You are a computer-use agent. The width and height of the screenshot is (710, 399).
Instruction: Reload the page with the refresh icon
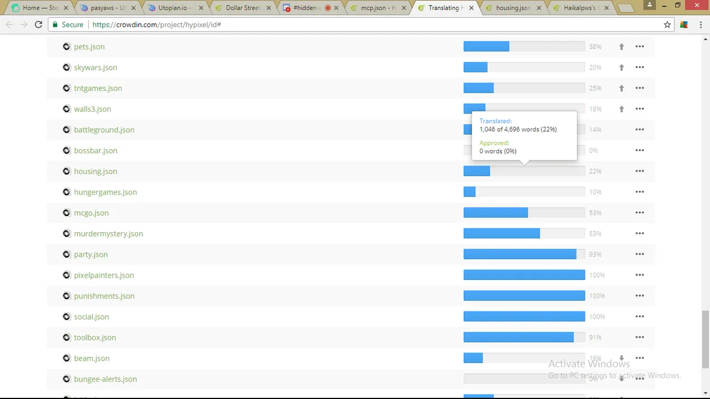38,24
